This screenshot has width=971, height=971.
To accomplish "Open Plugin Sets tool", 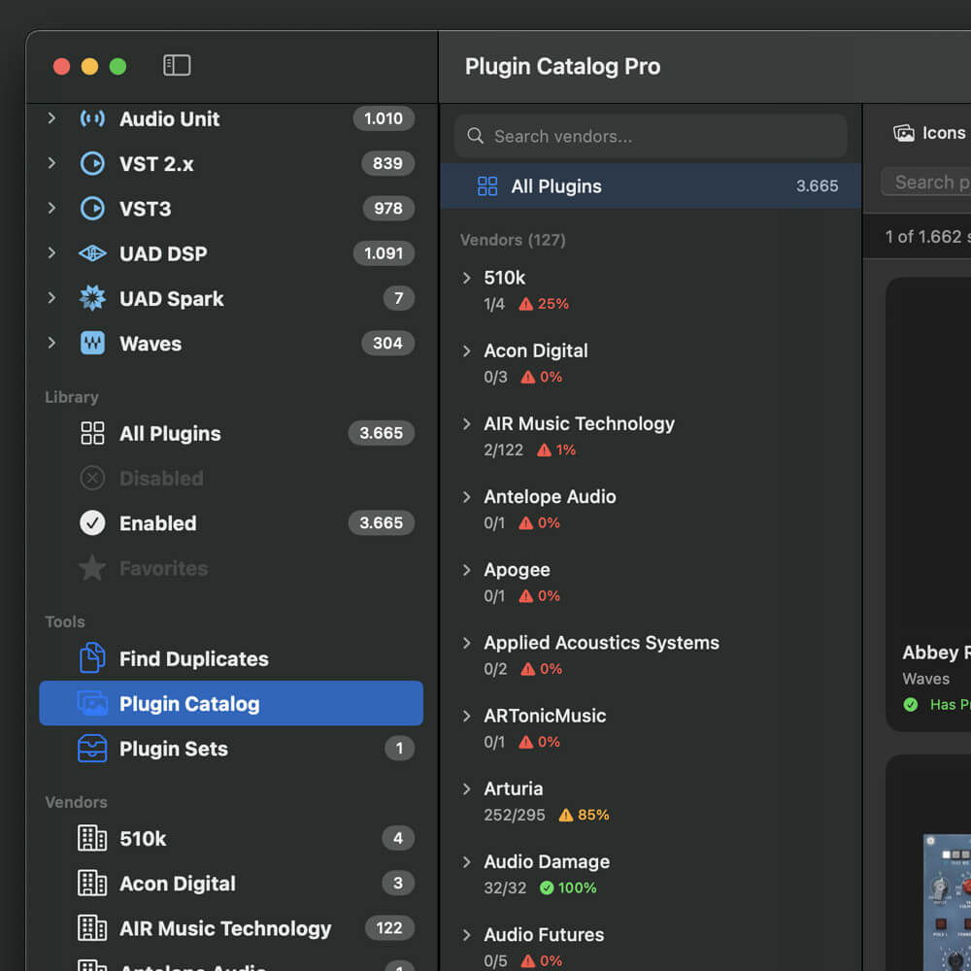I will (x=231, y=749).
